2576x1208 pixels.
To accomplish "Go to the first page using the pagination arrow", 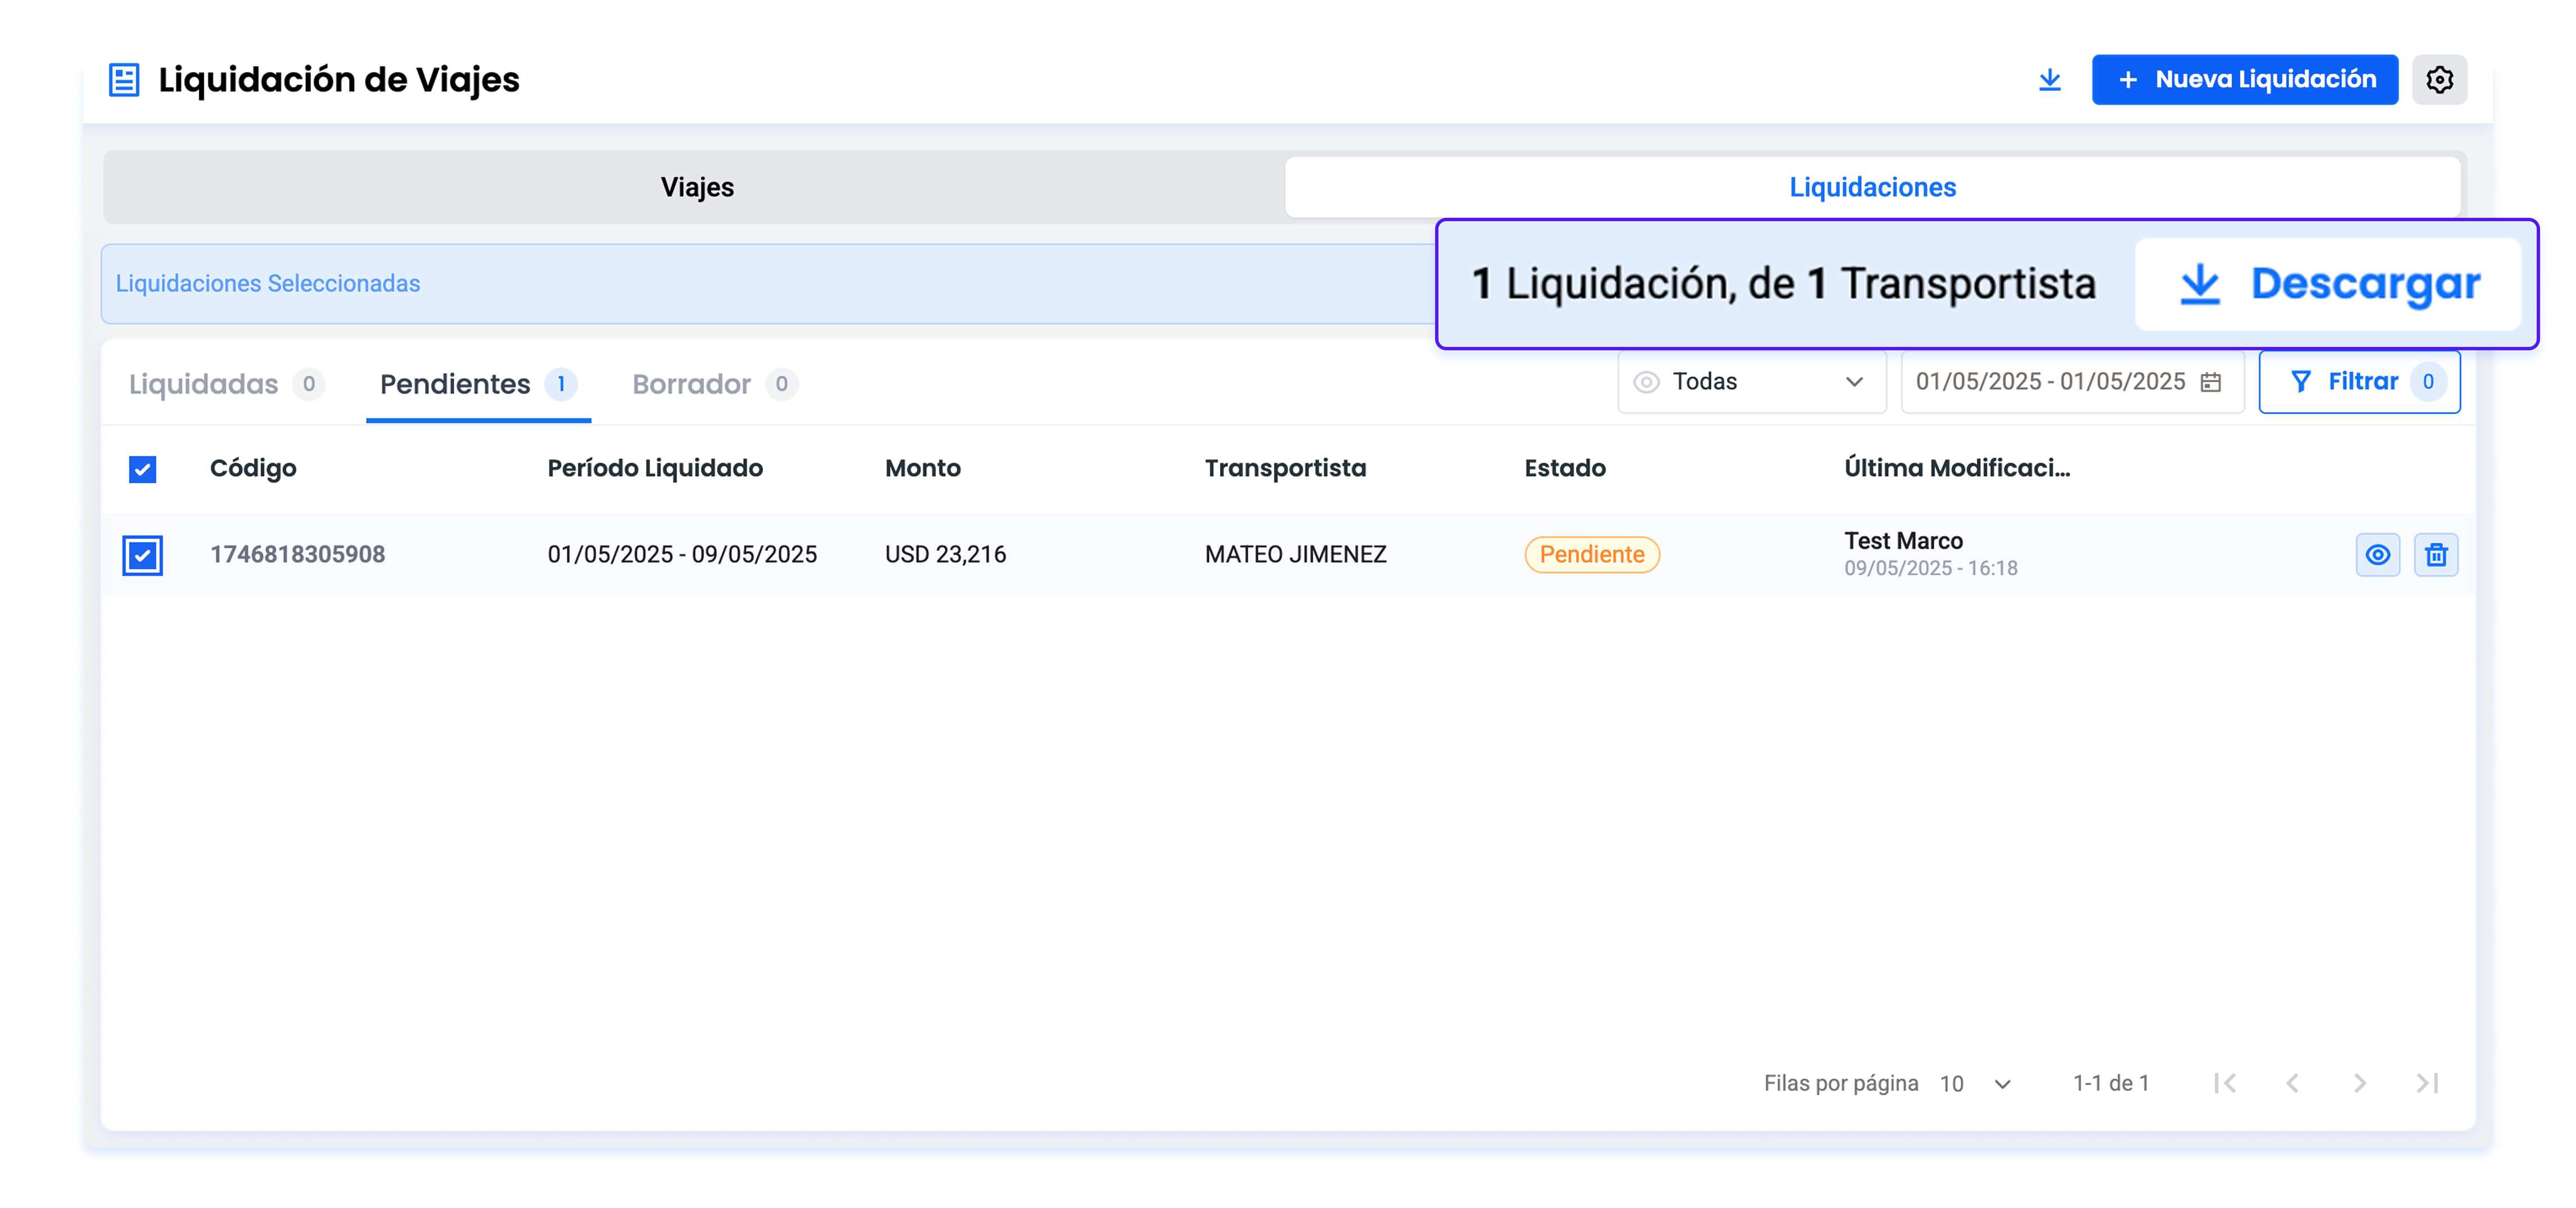I will 2224,1083.
